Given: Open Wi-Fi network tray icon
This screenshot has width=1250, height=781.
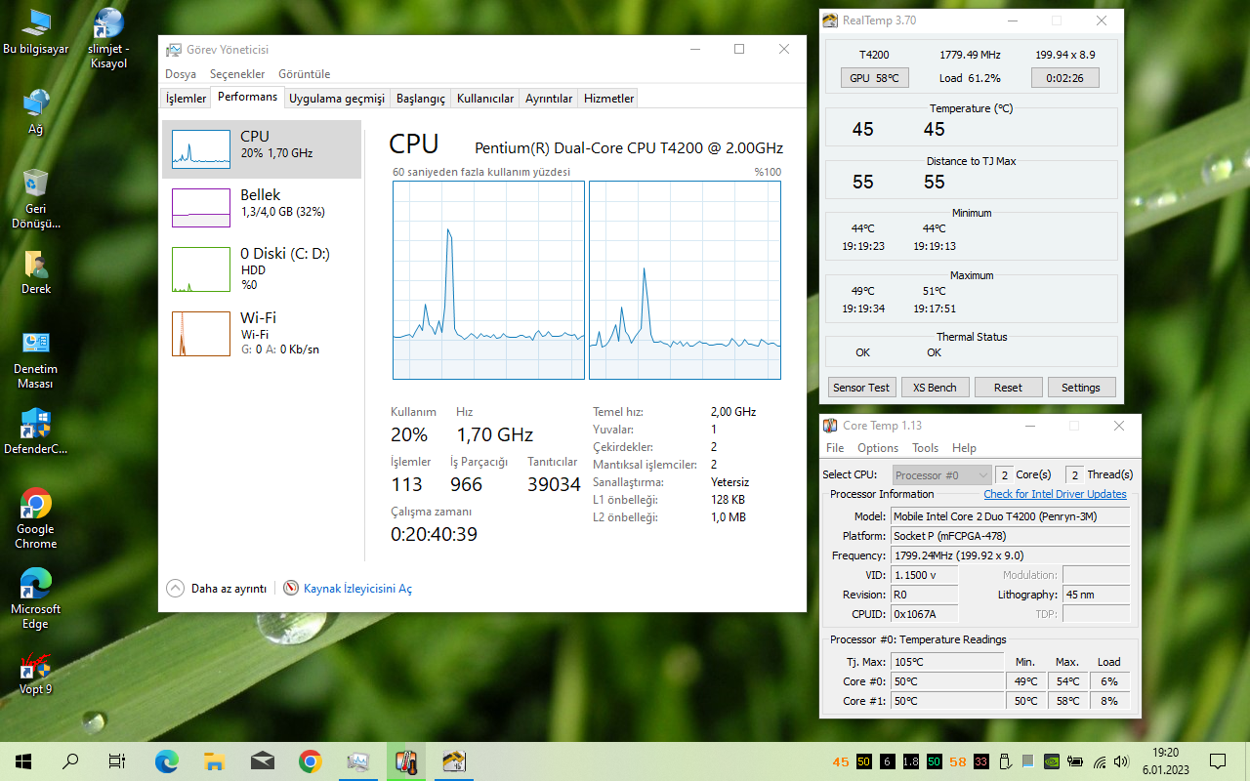Looking at the screenshot, I should [x=1100, y=761].
